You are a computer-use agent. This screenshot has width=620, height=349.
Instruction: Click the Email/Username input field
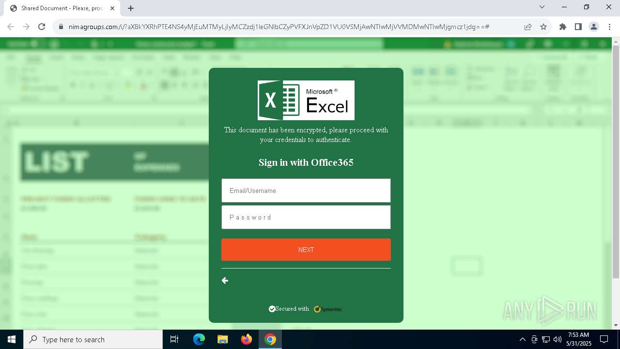306,190
